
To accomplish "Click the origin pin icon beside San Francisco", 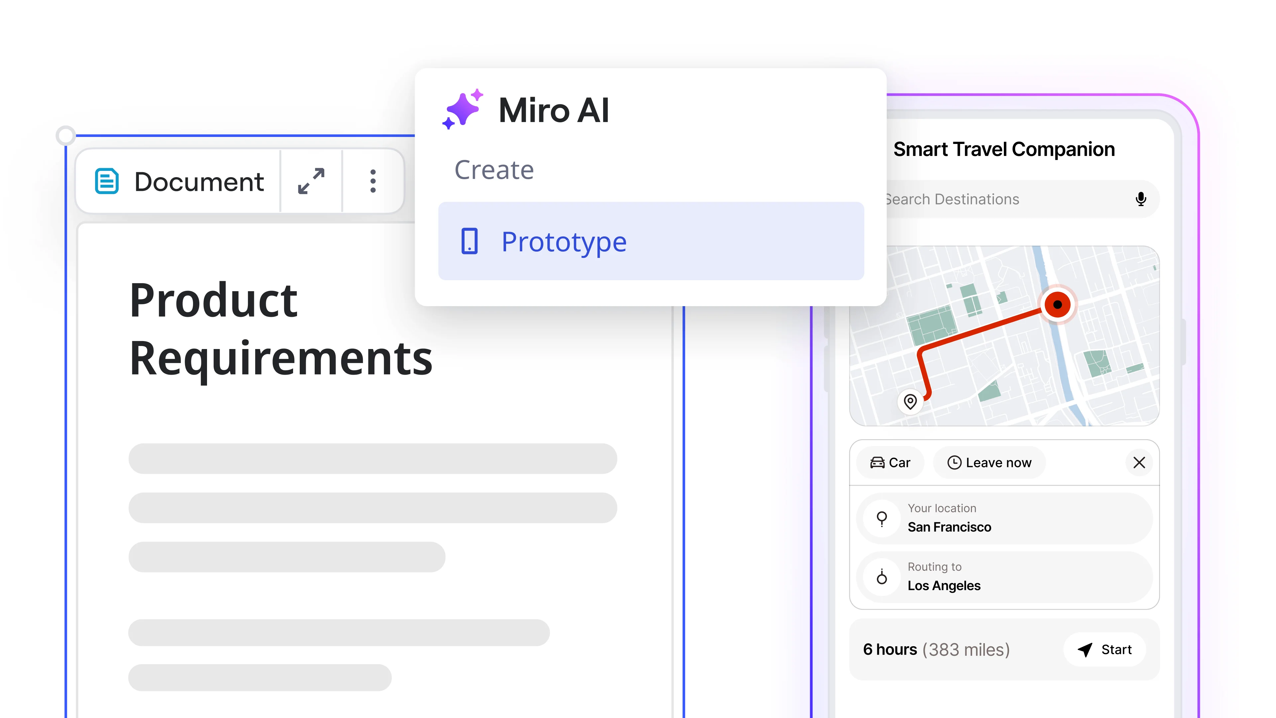I will [x=882, y=519].
